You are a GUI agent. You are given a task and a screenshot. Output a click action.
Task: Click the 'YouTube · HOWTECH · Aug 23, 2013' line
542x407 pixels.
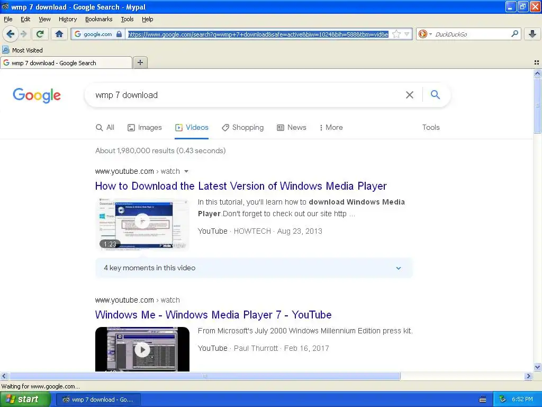point(260,231)
